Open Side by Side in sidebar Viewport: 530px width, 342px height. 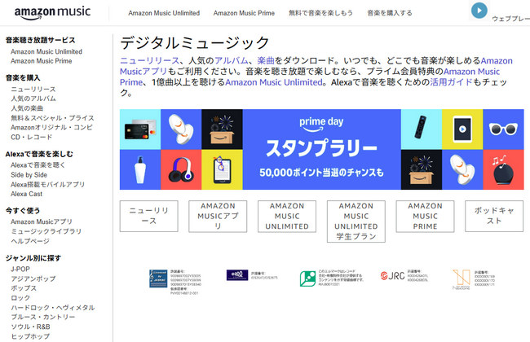29,175
